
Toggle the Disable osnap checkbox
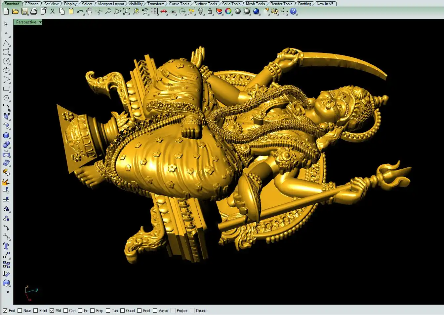(x=192, y=311)
